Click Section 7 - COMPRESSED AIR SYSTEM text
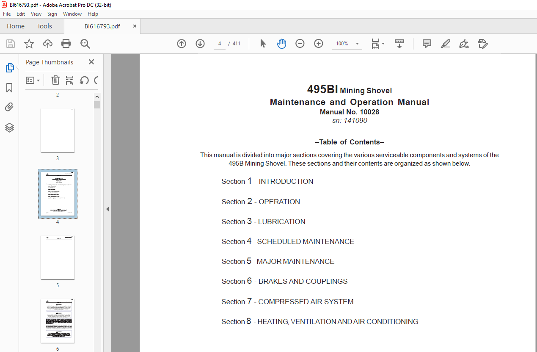The image size is (537, 352). [287, 302]
